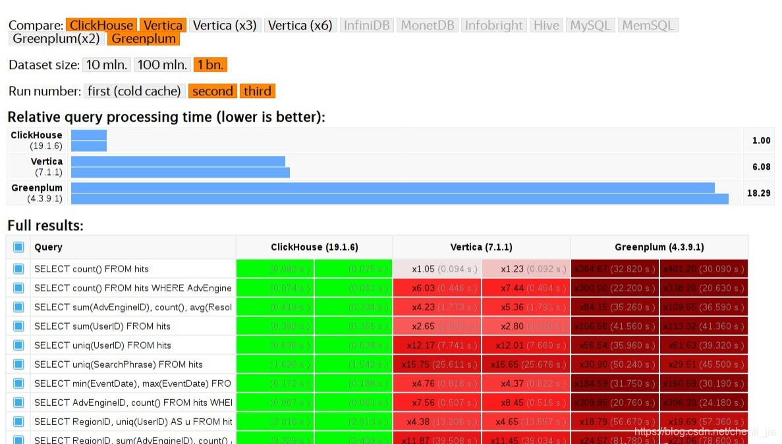Click the 1 bn. dataset size option

click(210, 64)
